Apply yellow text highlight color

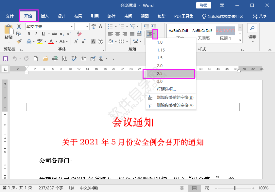pyautogui.click(x=40, y=42)
